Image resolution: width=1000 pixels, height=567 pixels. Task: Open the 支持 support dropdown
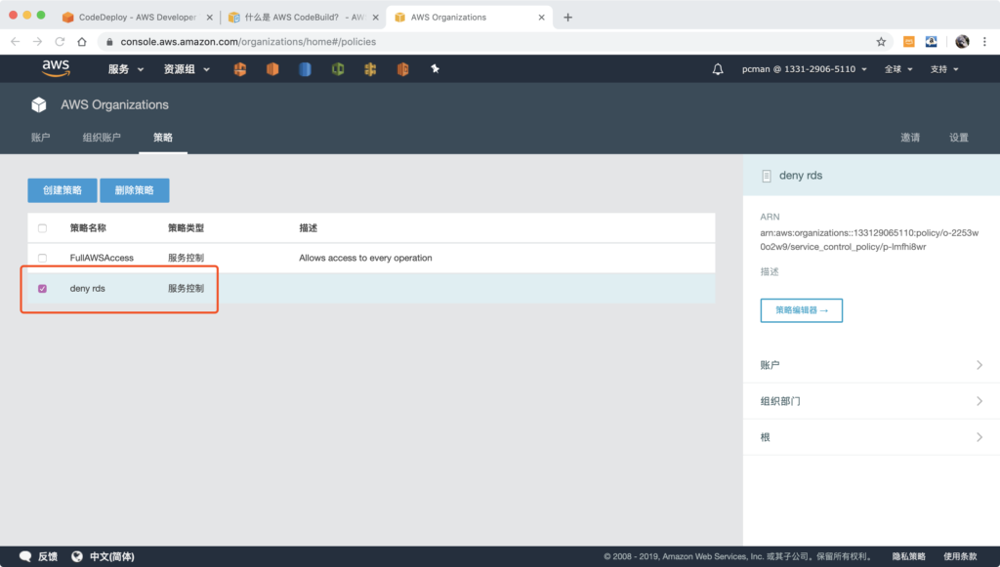[944, 69]
